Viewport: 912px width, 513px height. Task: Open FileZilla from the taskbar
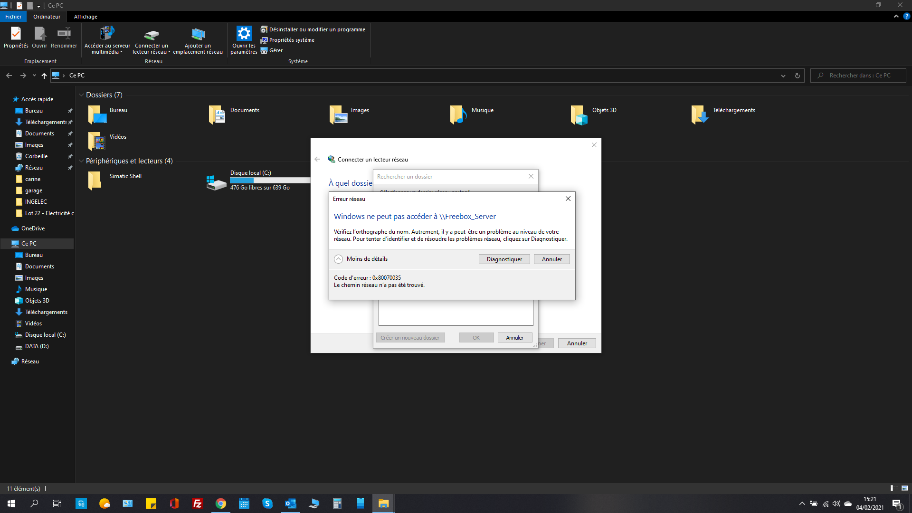[x=198, y=503]
